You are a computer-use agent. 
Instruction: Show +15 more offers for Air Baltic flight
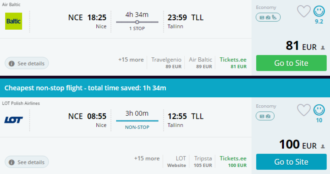click(131, 60)
